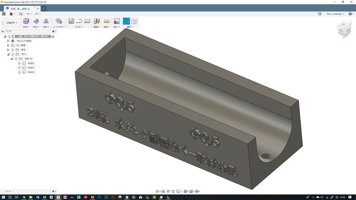Click the Create Sketch icon
Screen dimensions: 356x200
click(71, 21)
